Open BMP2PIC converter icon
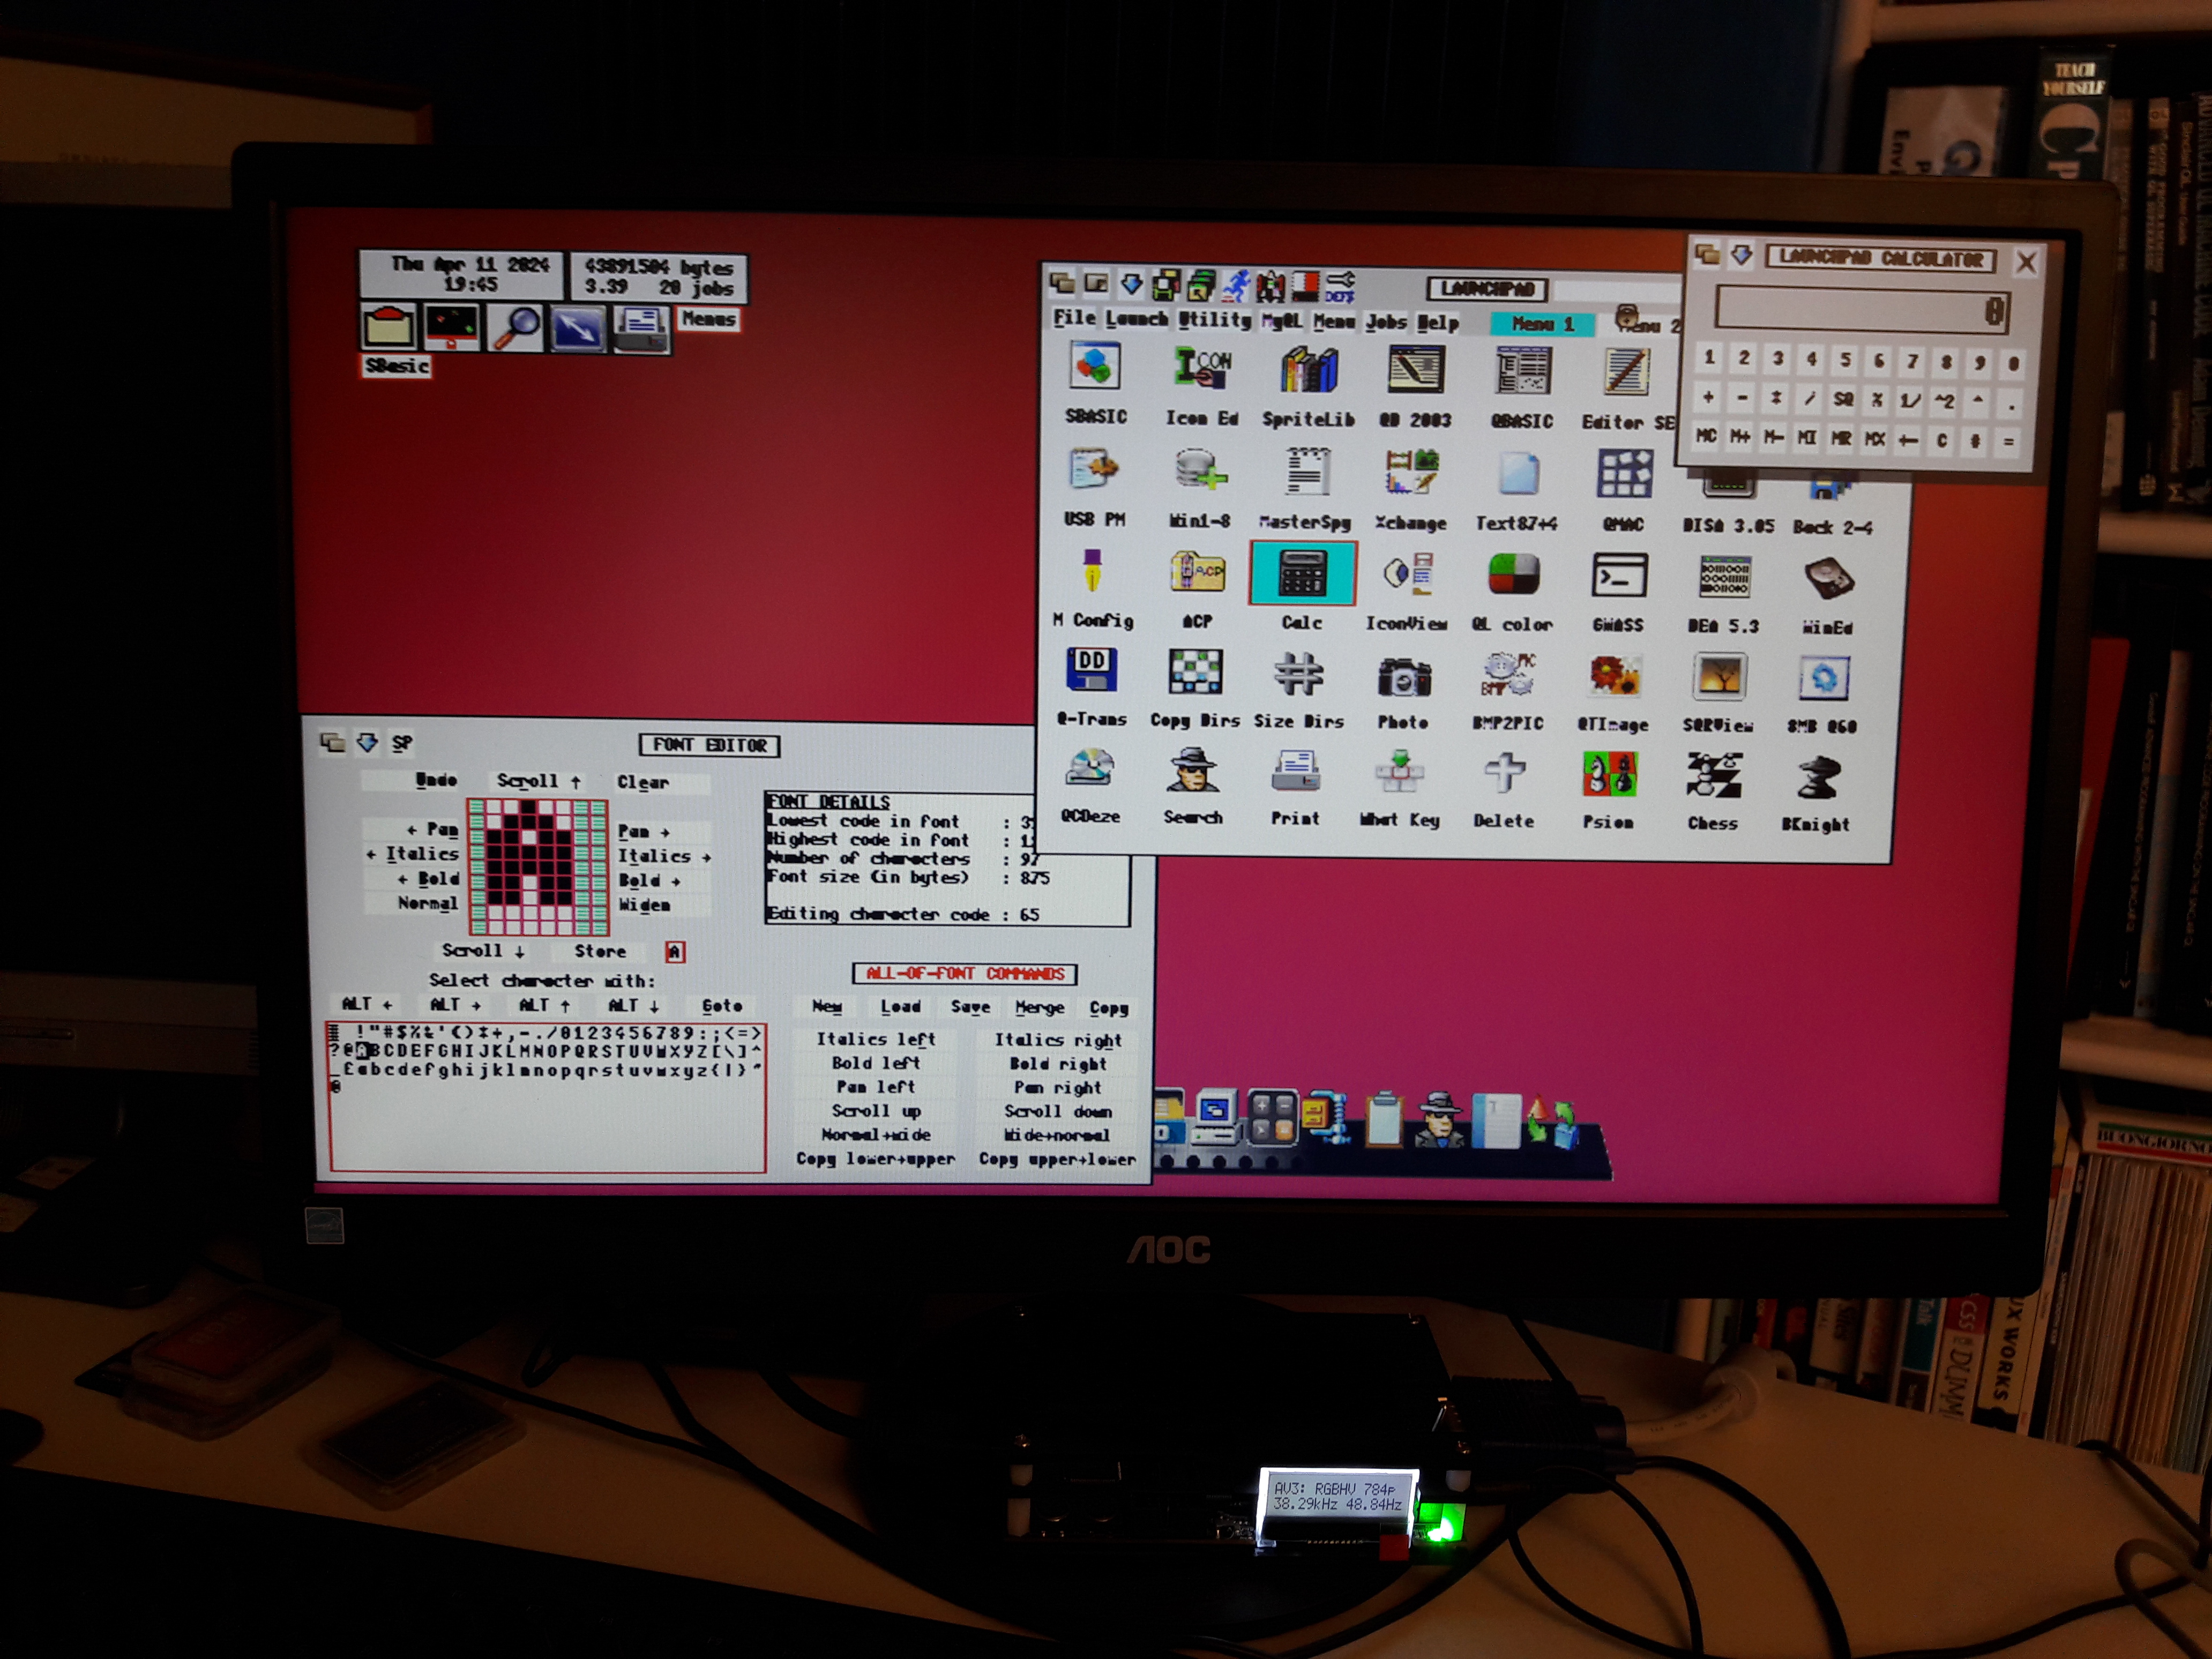2212x1659 pixels. pos(1508,676)
